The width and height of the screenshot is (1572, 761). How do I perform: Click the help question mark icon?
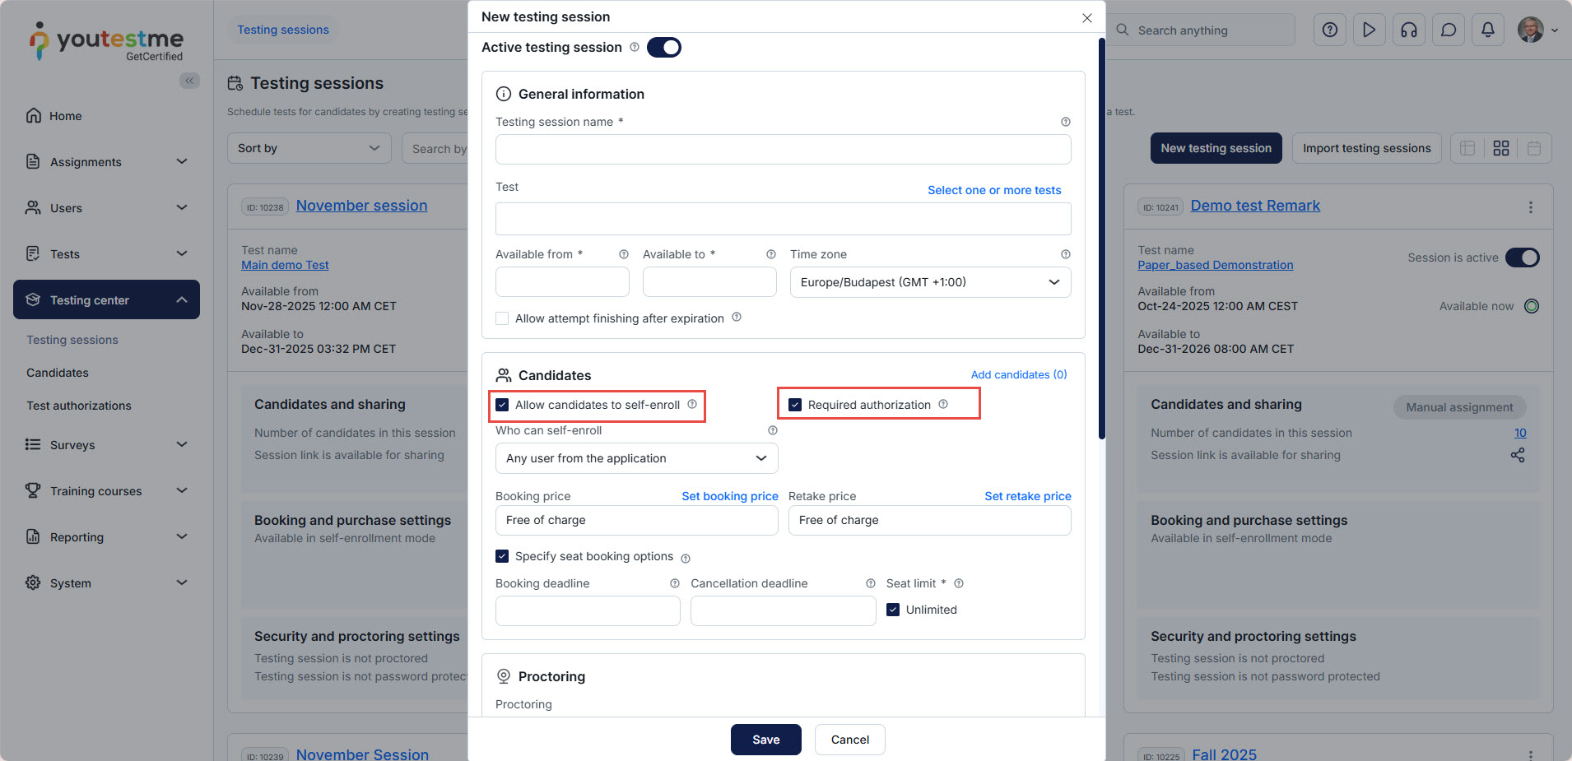pos(1329,30)
